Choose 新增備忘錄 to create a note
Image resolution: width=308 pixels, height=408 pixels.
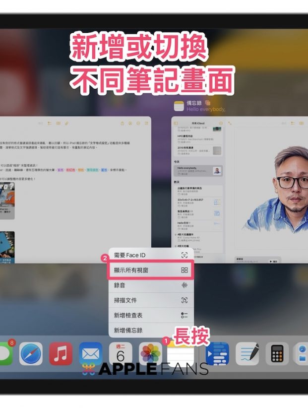151,330
